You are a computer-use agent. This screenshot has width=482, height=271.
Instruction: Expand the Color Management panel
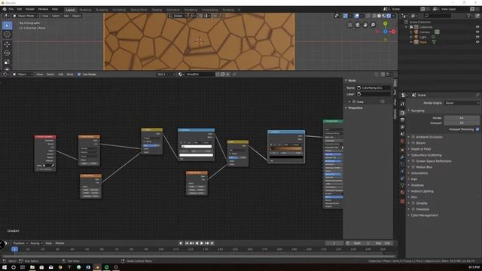(424, 215)
